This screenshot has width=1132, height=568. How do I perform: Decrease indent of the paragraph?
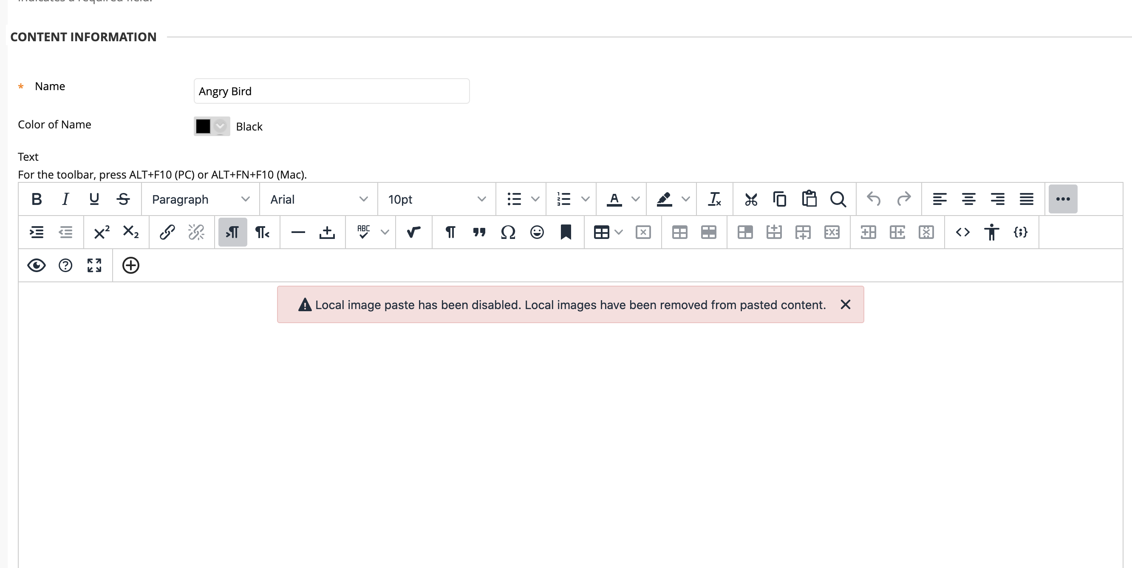click(x=65, y=232)
